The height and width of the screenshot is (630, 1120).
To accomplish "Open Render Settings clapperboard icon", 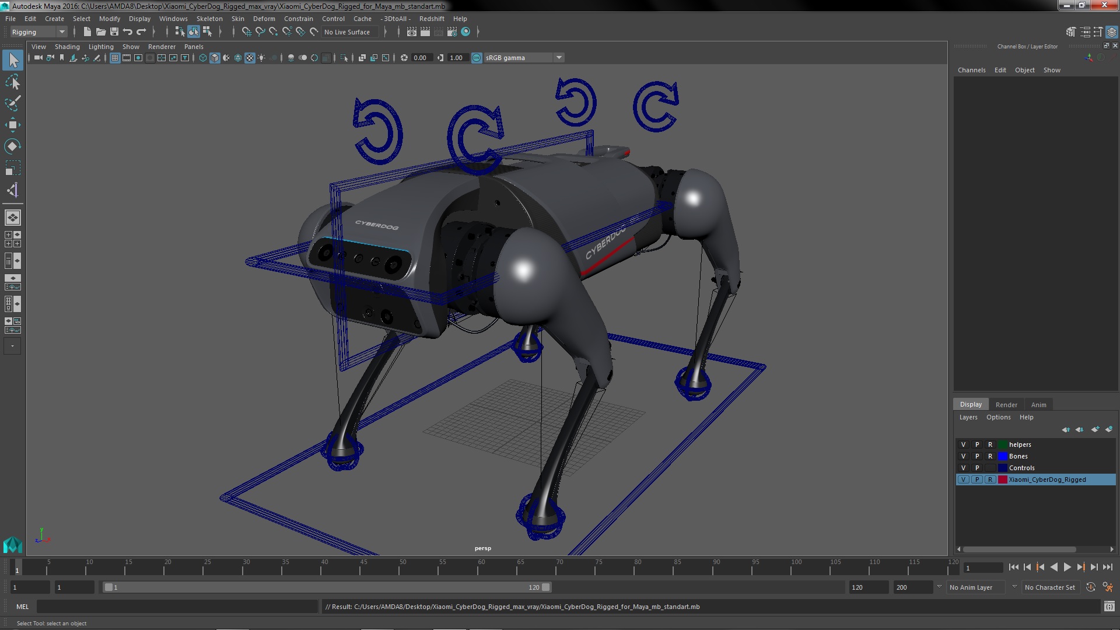I will tap(452, 32).
